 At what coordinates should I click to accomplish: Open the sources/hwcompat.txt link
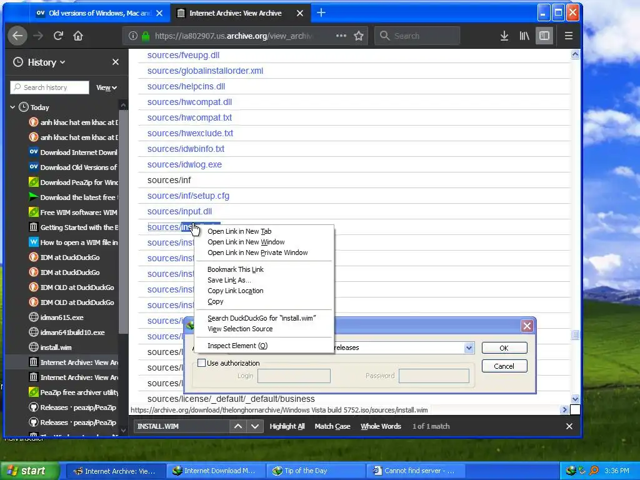(189, 117)
